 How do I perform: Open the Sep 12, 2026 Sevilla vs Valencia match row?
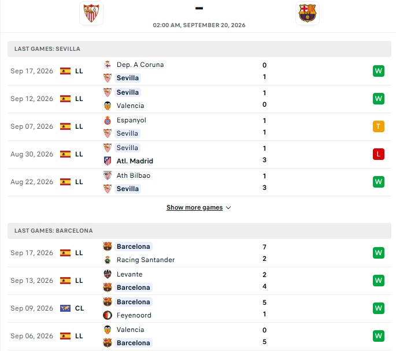point(199,99)
